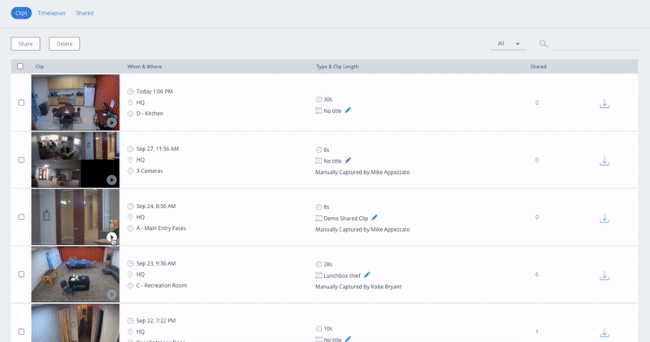Tick the select-all checkbox in header
Image resolution: width=650 pixels, height=342 pixels.
(x=20, y=67)
